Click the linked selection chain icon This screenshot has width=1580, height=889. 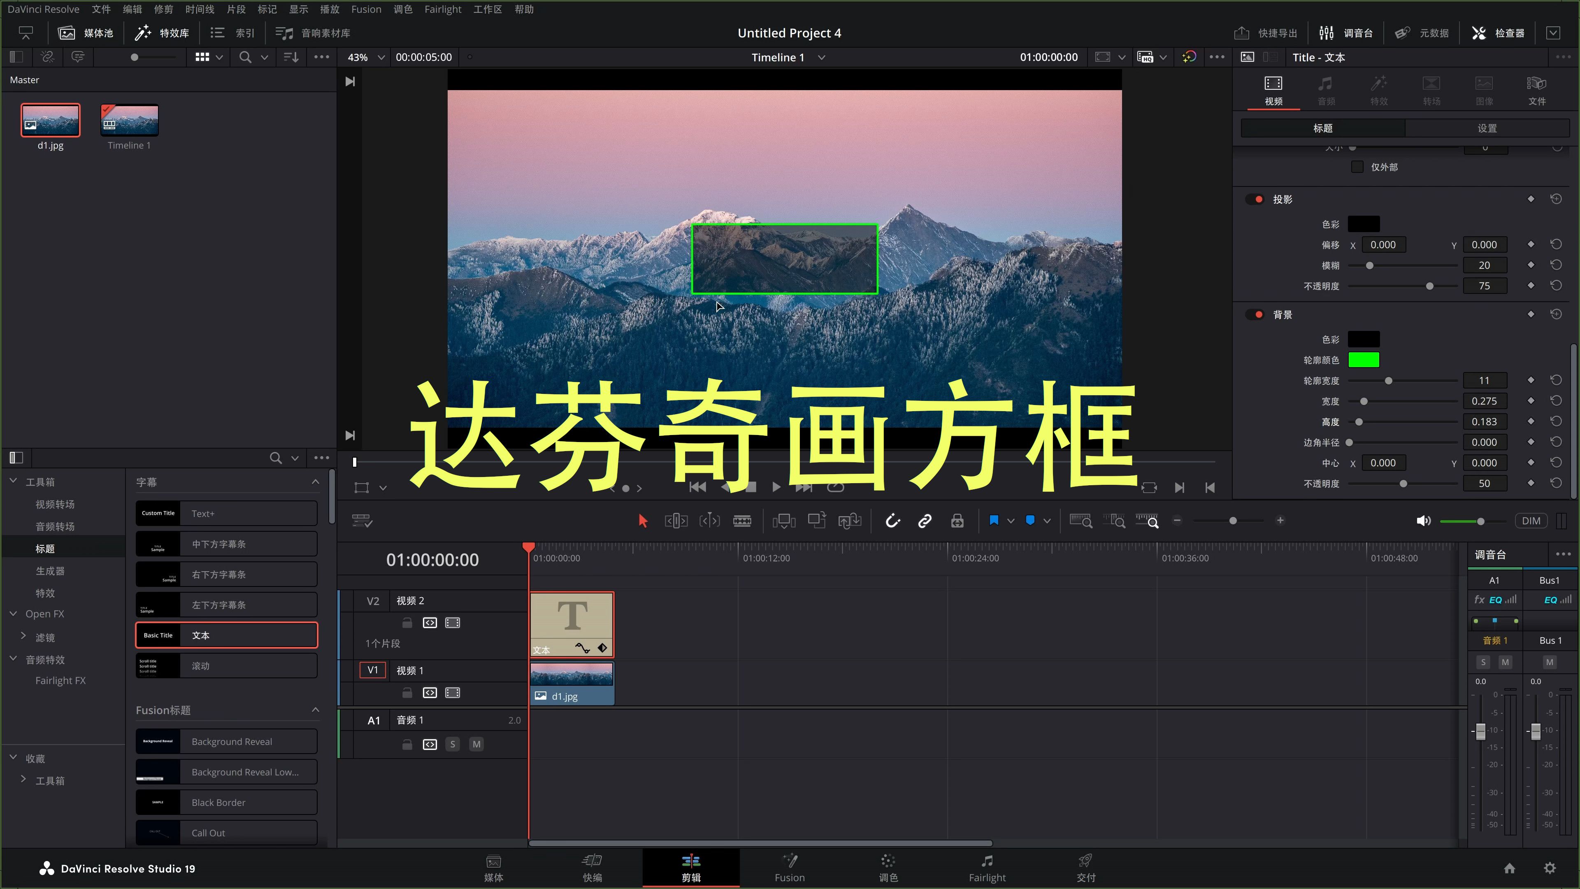click(925, 520)
